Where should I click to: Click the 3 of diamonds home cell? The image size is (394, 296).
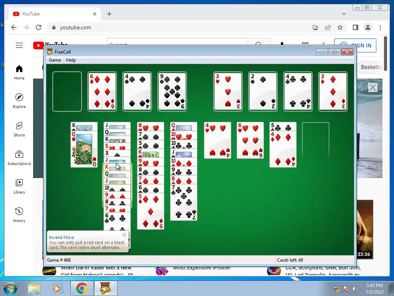(333, 91)
